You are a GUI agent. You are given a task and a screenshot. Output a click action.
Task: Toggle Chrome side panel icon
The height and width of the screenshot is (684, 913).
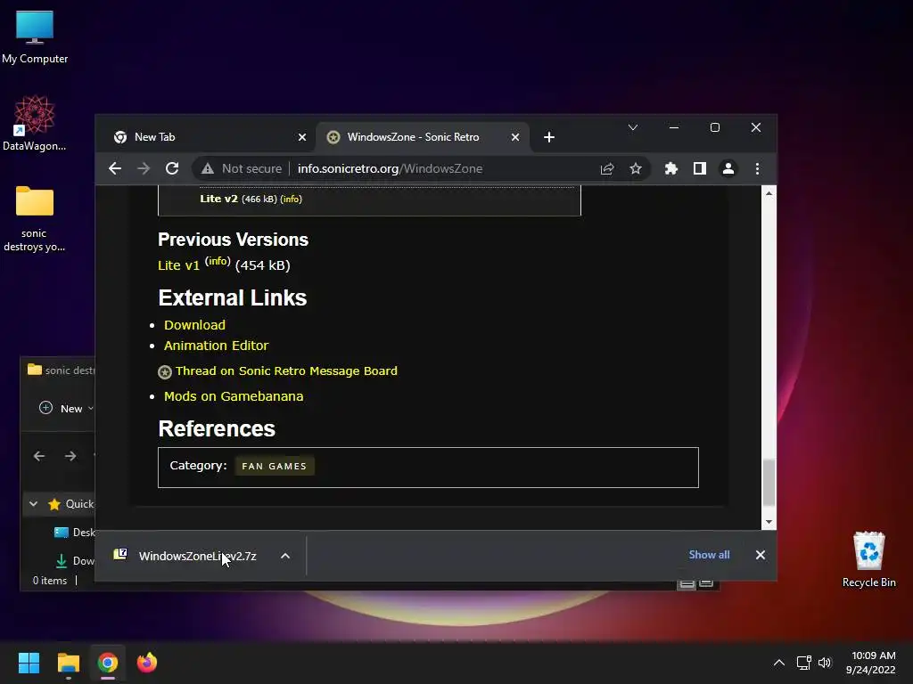pos(699,168)
